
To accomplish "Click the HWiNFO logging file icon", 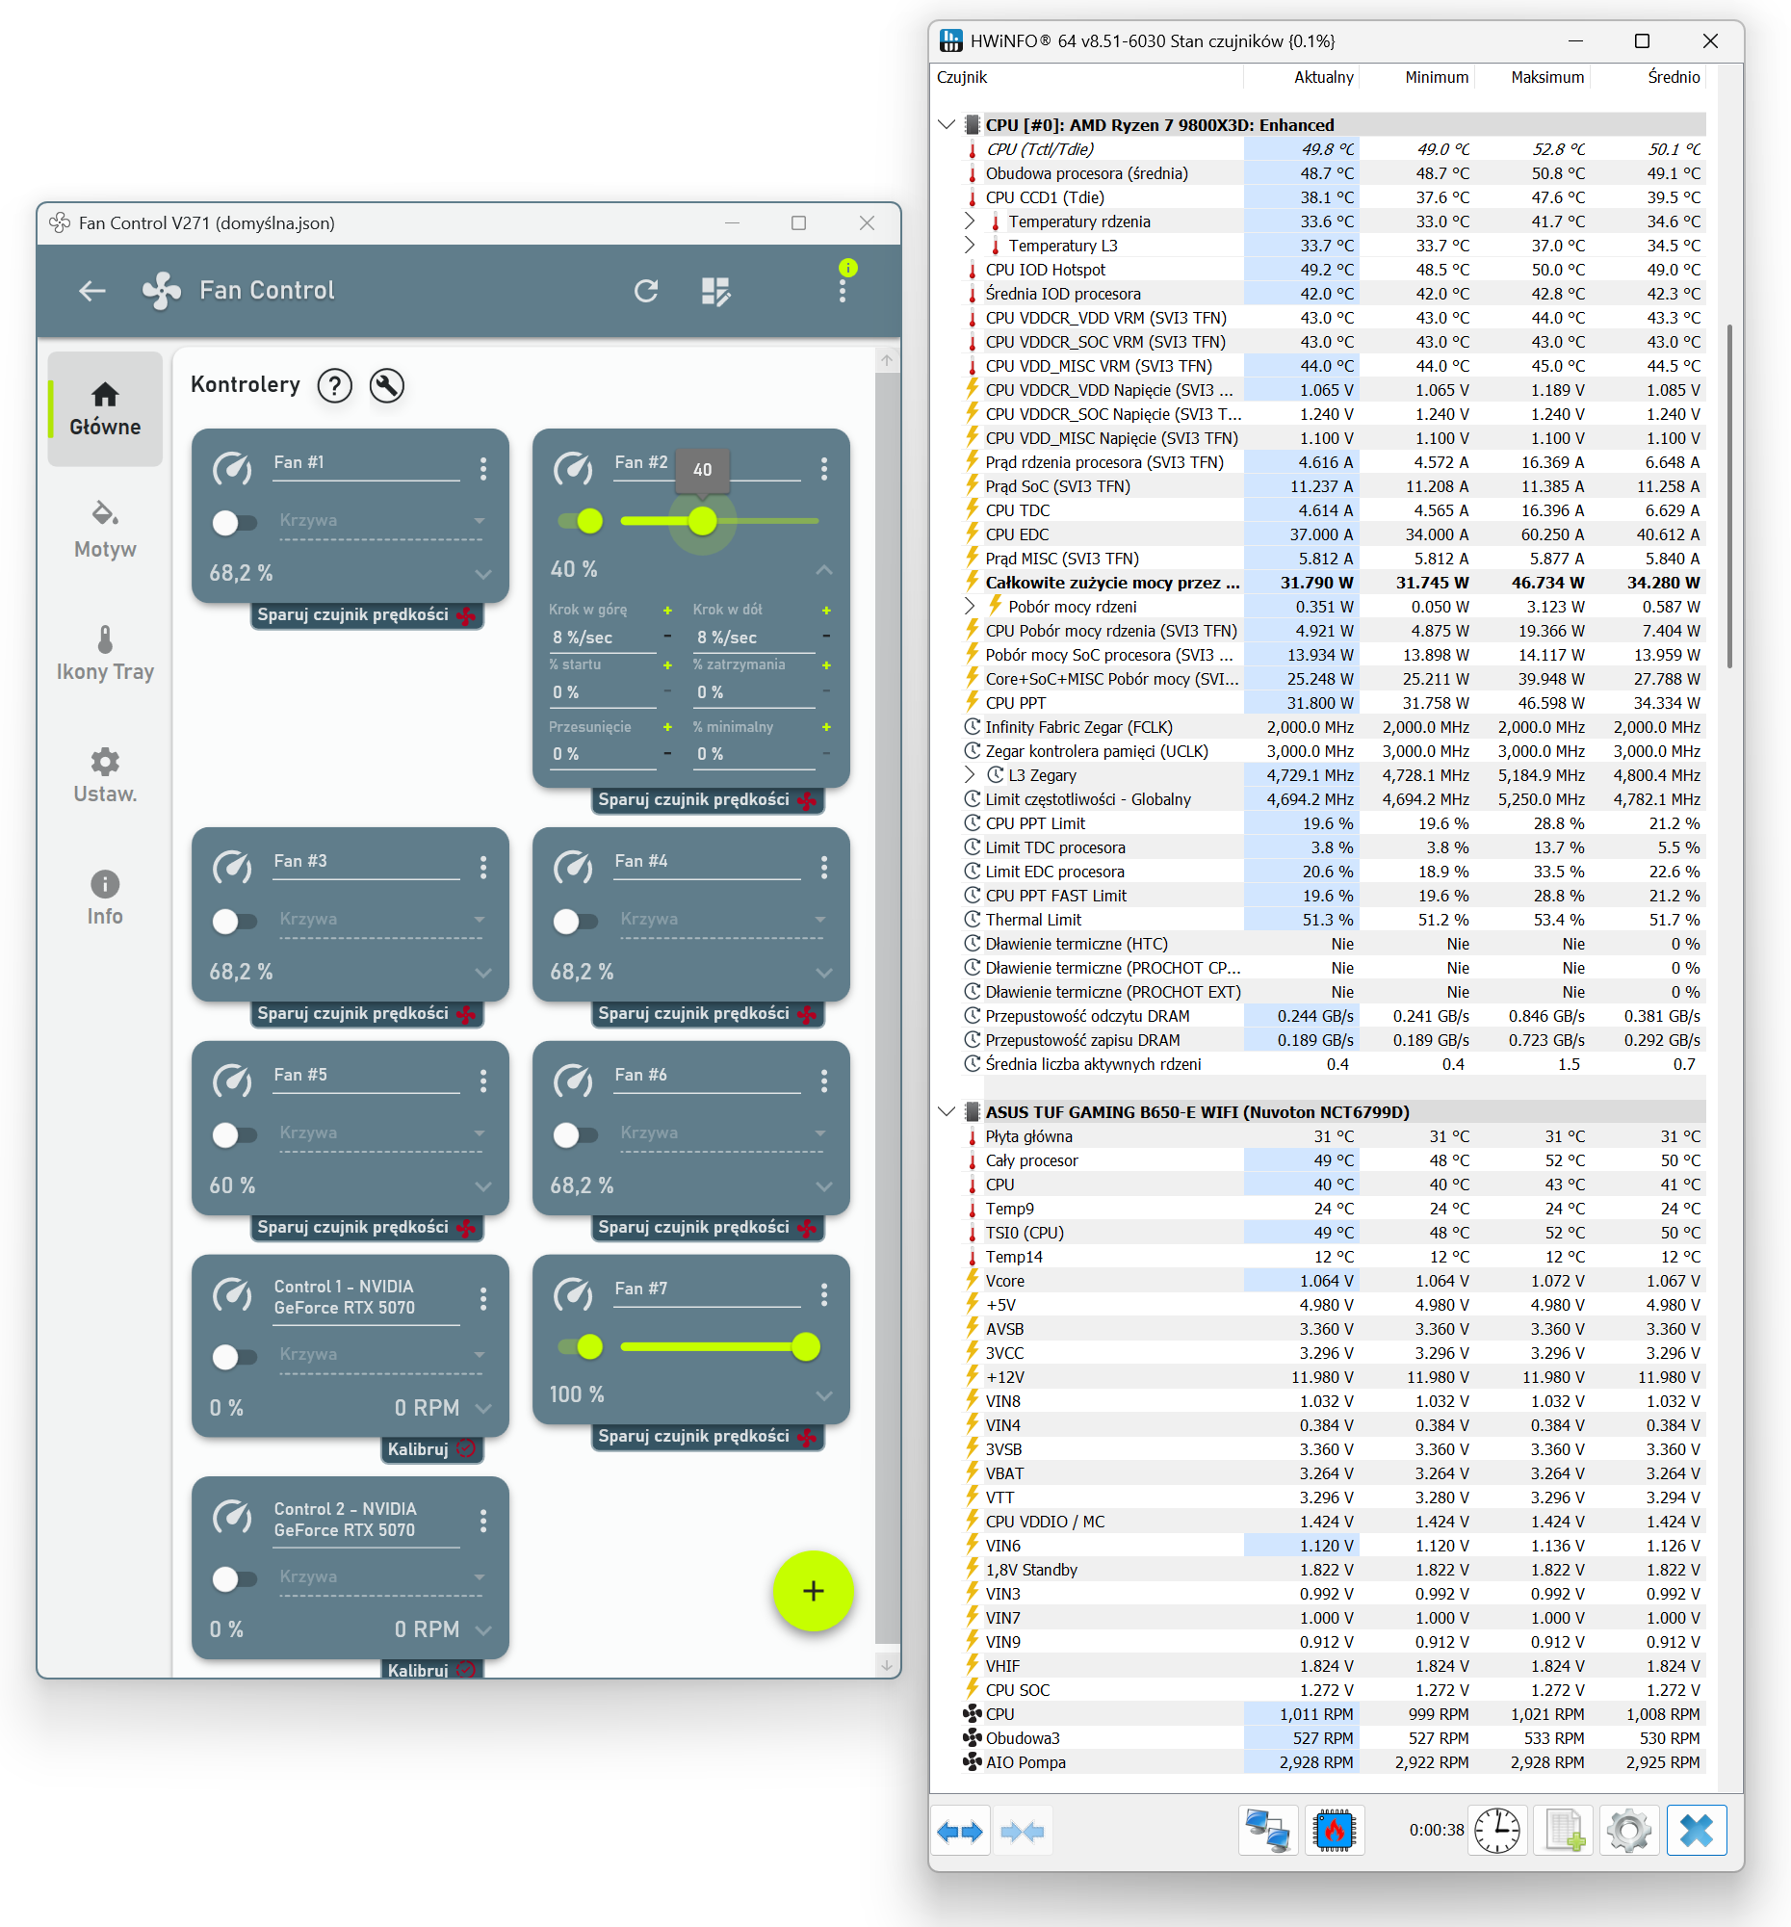I will (x=1563, y=1830).
